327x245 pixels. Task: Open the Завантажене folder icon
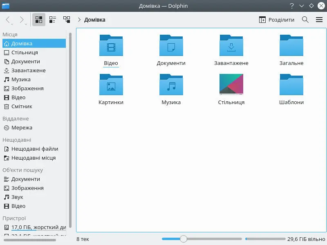pos(231,45)
